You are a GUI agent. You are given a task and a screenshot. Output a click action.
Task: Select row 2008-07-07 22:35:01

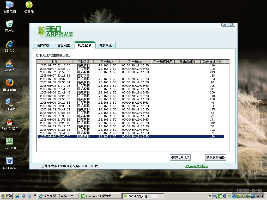click(x=131, y=69)
